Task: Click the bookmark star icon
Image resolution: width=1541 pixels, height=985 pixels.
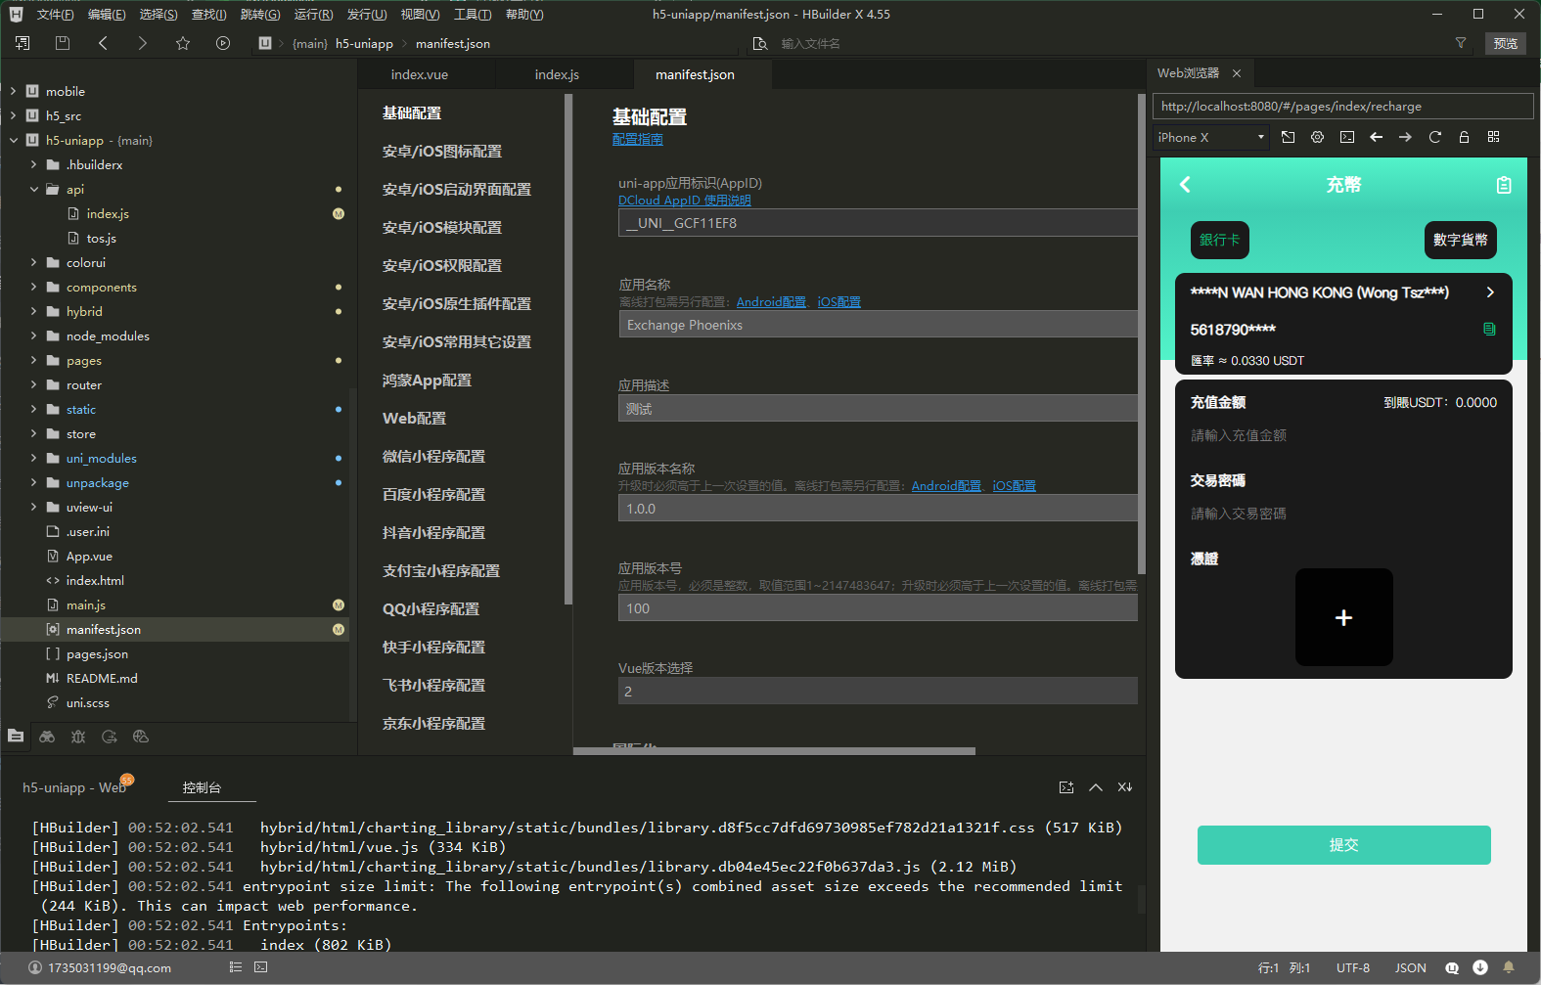Action: point(183,43)
